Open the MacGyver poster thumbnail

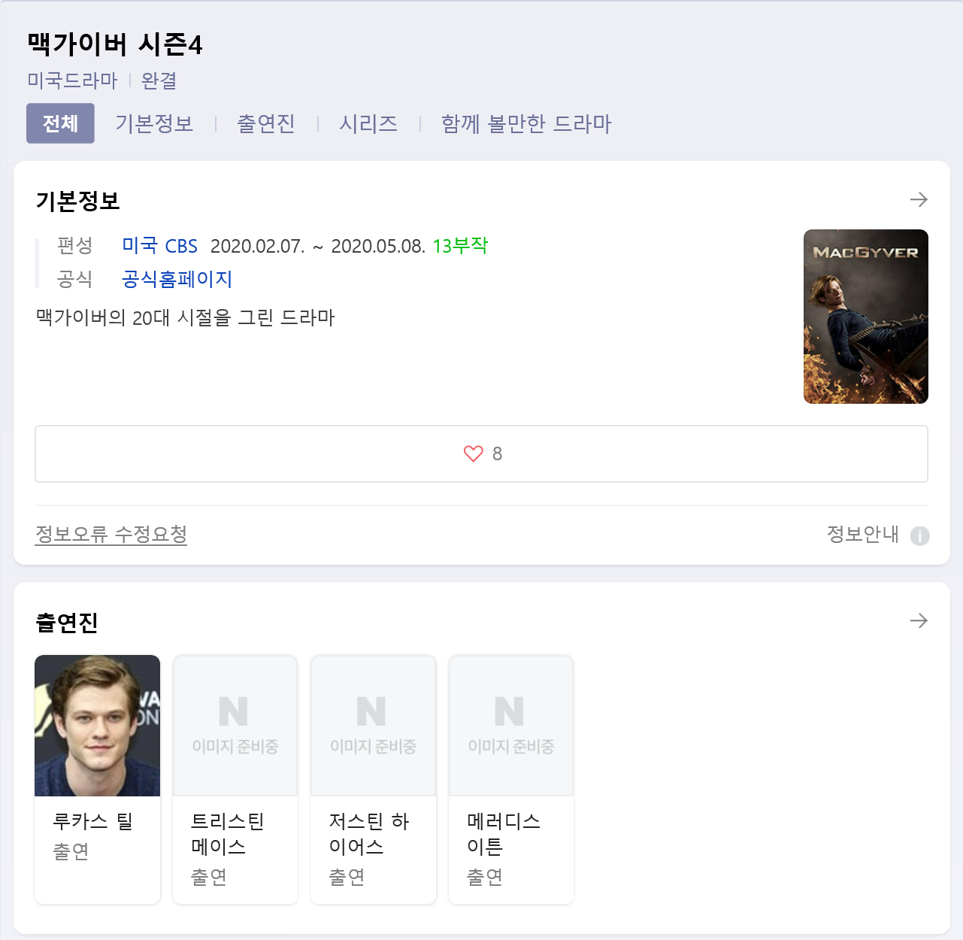coord(866,317)
